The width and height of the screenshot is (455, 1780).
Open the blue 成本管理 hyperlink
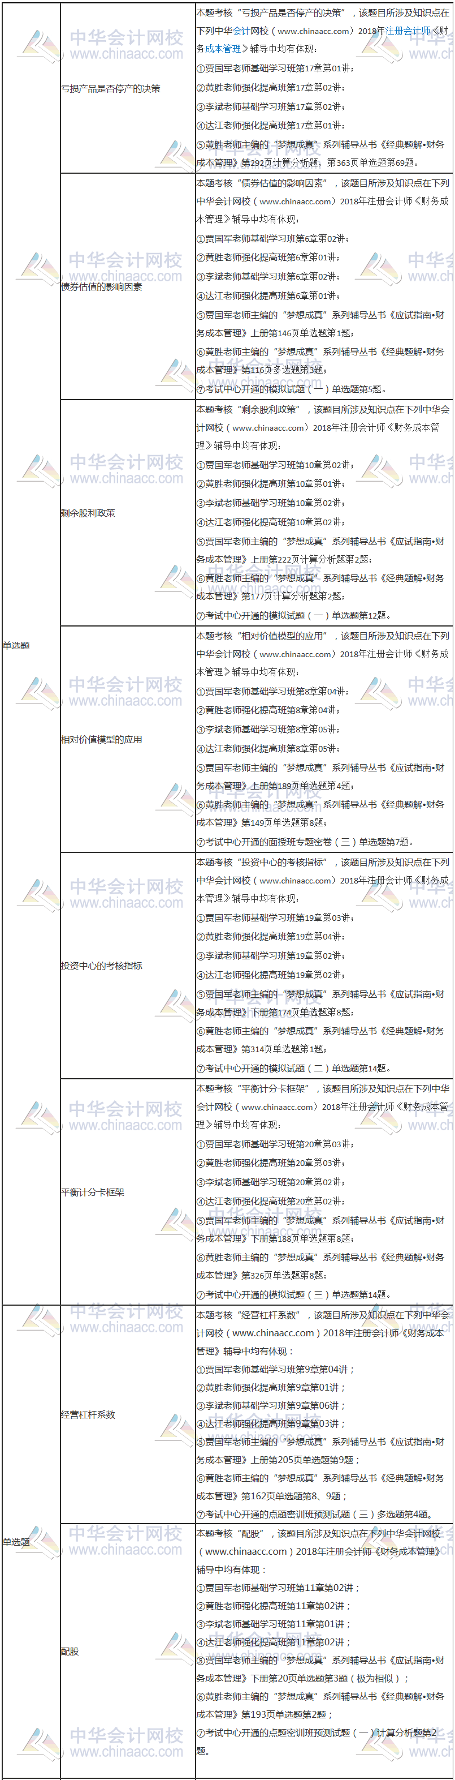223,49
